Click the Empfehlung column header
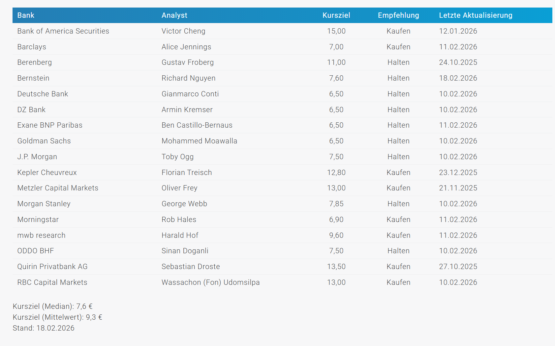Image resolution: width=555 pixels, height=346 pixels. [398, 15]
